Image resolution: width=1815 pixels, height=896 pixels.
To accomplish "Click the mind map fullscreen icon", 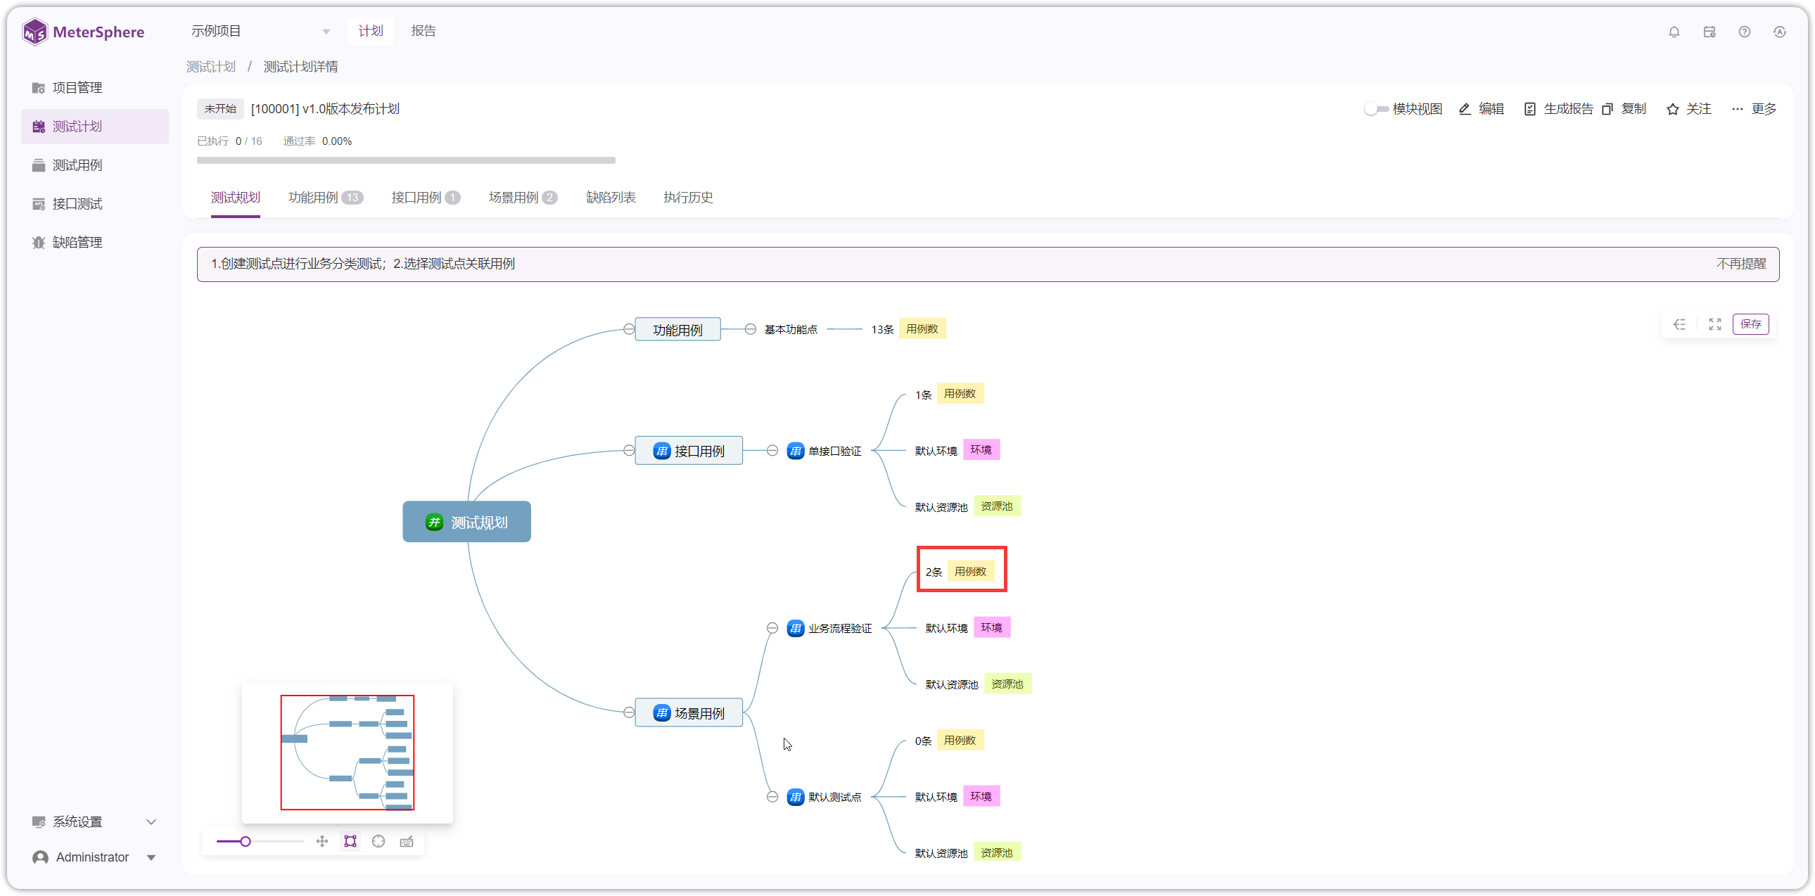I will tap(1715, 324).
